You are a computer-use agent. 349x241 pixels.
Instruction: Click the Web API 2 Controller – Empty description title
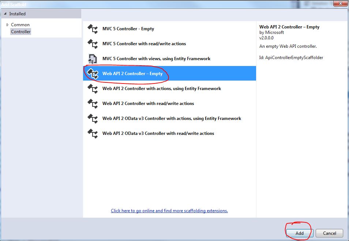pyautogui.click(x=289, y=27)
